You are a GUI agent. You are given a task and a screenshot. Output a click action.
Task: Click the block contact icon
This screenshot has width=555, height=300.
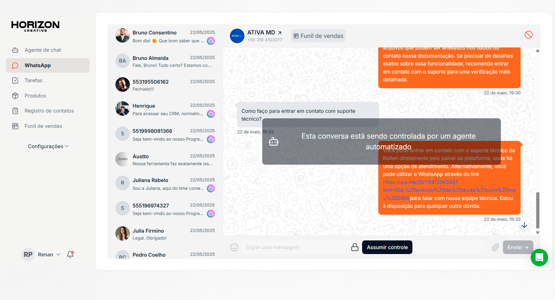529,35
